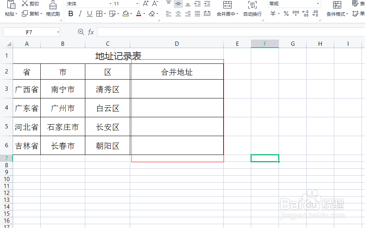Decrease indent of cell content

(197, 3)
